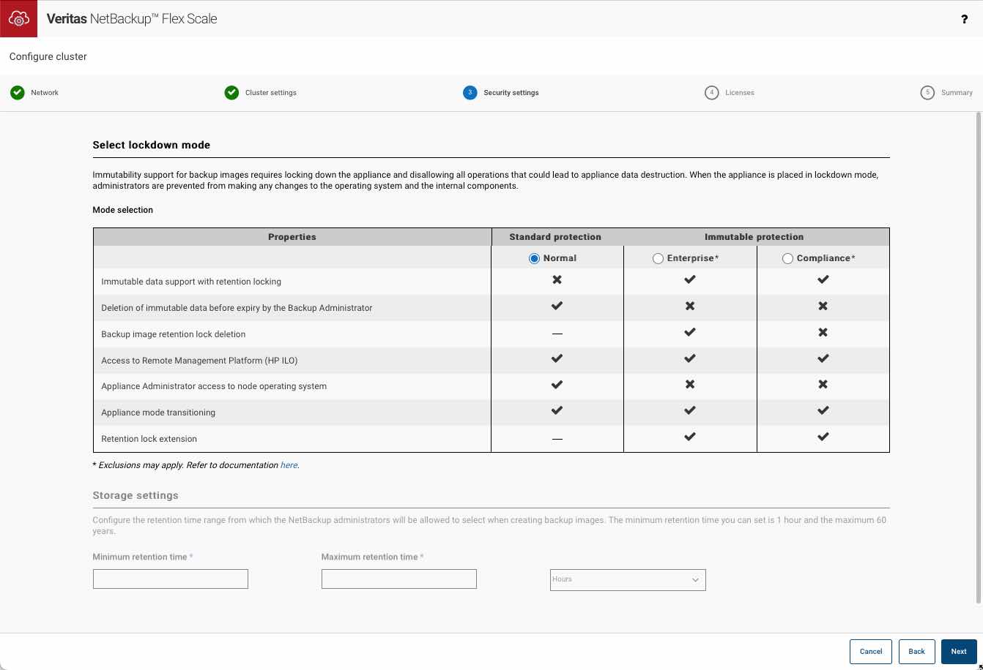Open the documentation 'here' link
The image size is (983, 670).
click(289, 465)
